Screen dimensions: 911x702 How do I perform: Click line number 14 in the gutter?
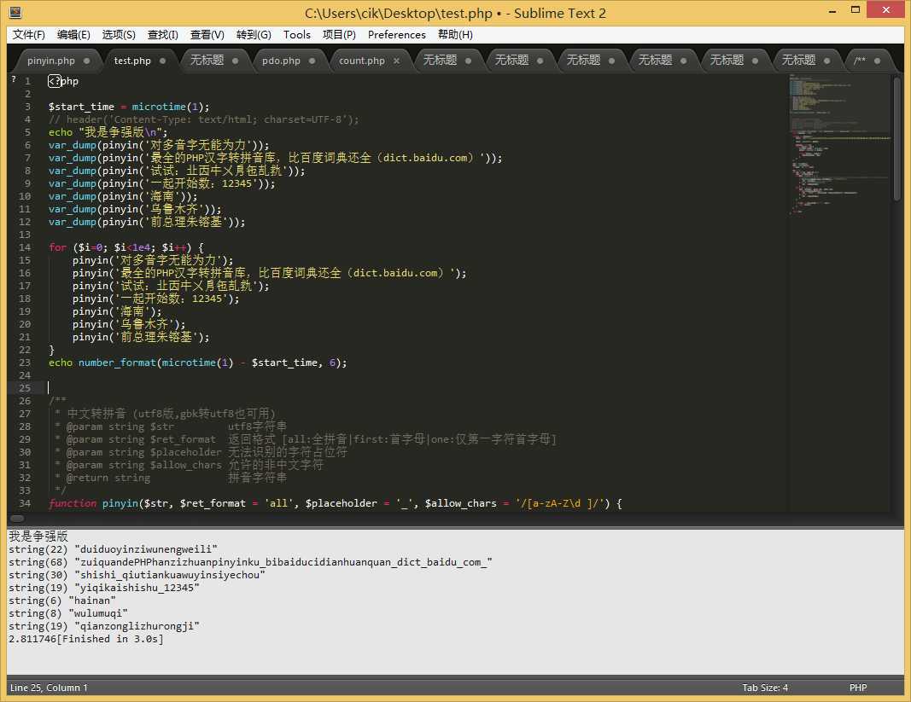pos(26,247)
